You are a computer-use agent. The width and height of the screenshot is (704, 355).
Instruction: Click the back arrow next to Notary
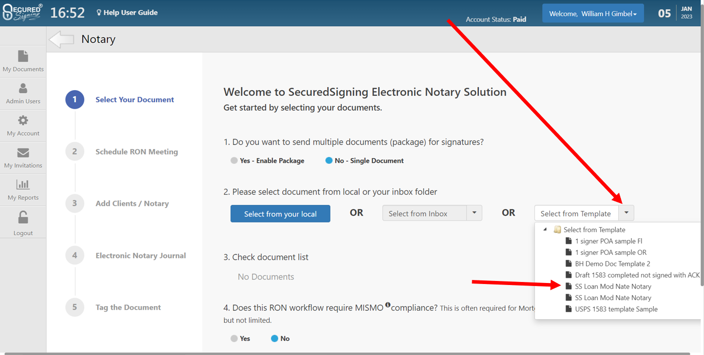coord(61,39)
